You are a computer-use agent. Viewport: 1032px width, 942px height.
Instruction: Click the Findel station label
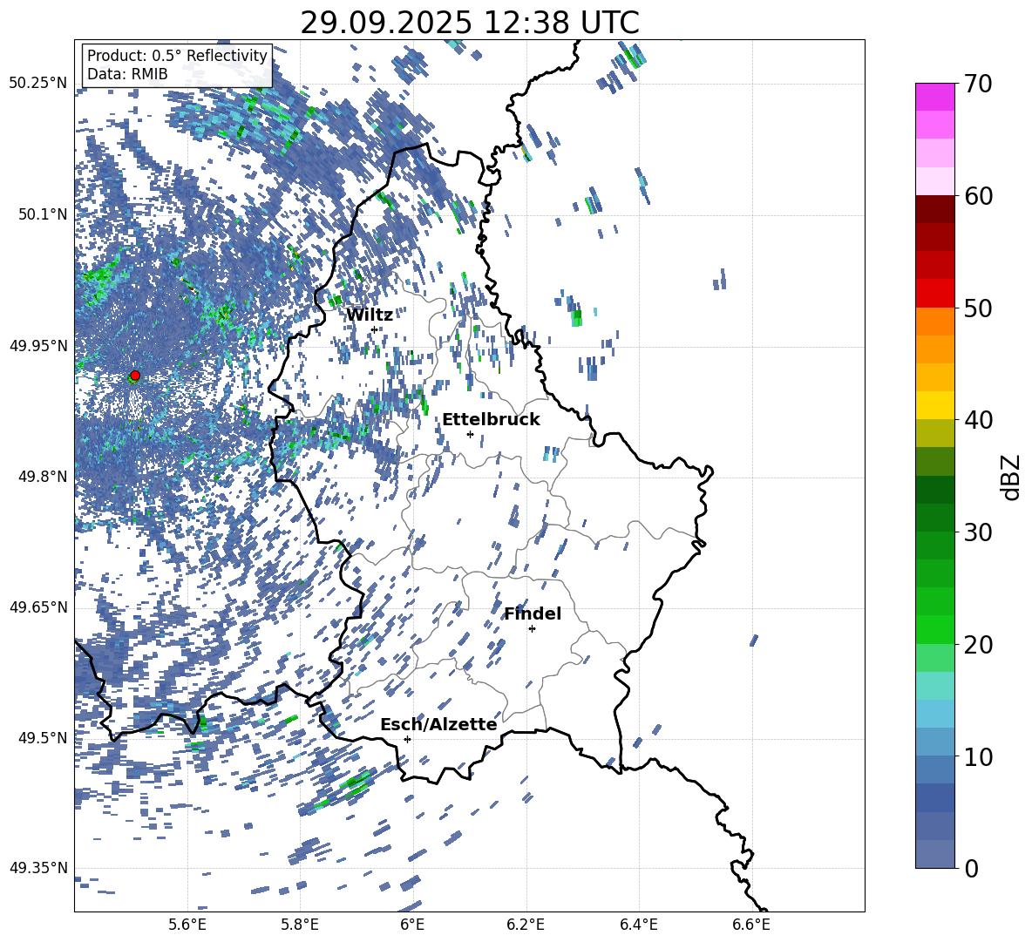[x=533, y=613]
